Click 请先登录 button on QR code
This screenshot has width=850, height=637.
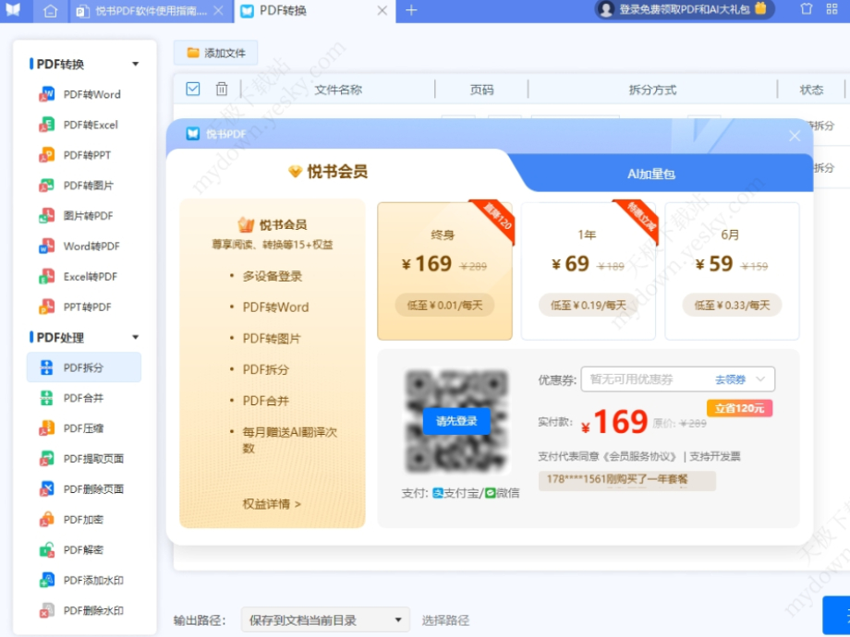click(x=456, y=421)
